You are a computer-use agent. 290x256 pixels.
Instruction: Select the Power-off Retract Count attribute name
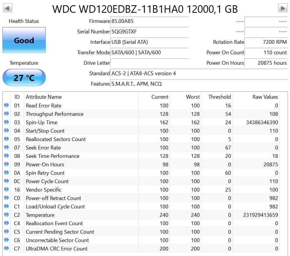53,198
